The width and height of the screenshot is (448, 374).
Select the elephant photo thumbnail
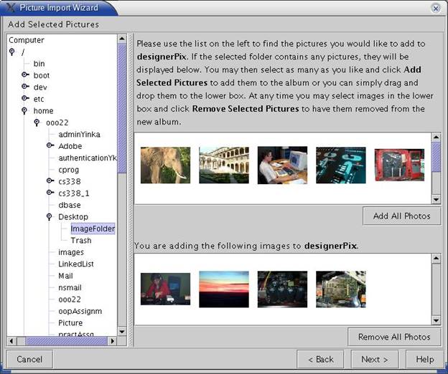coord(165,166)
